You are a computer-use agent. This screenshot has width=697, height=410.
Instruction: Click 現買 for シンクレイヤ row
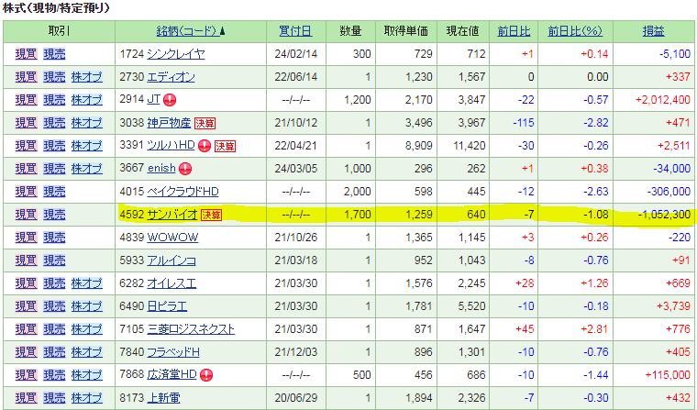tap(27, 54)
